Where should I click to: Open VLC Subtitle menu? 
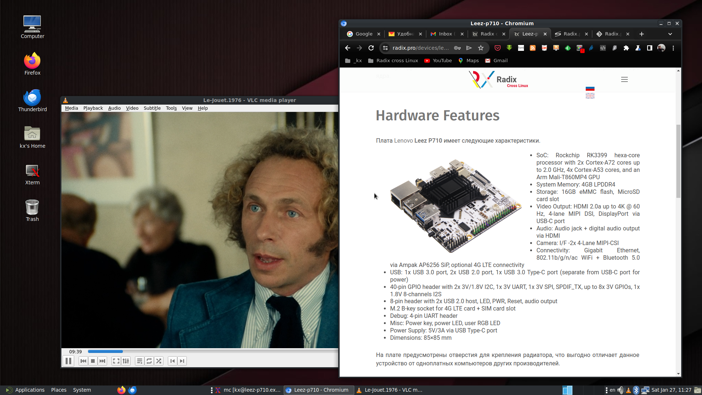(152, 108)
